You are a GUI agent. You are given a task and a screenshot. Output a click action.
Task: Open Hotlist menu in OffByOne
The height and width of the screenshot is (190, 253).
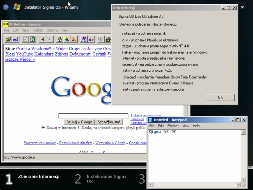tap(37, 30)
